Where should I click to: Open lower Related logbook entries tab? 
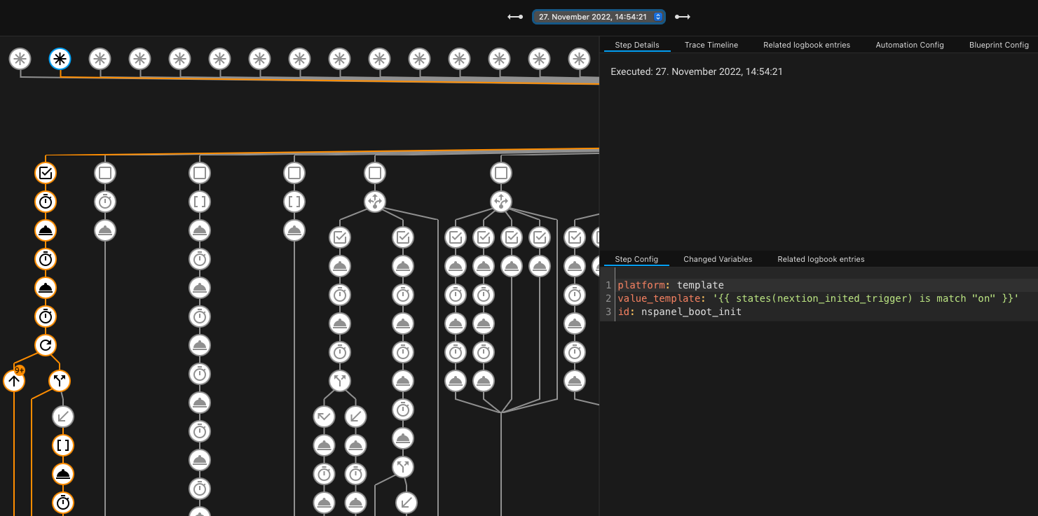pos(820,259)
